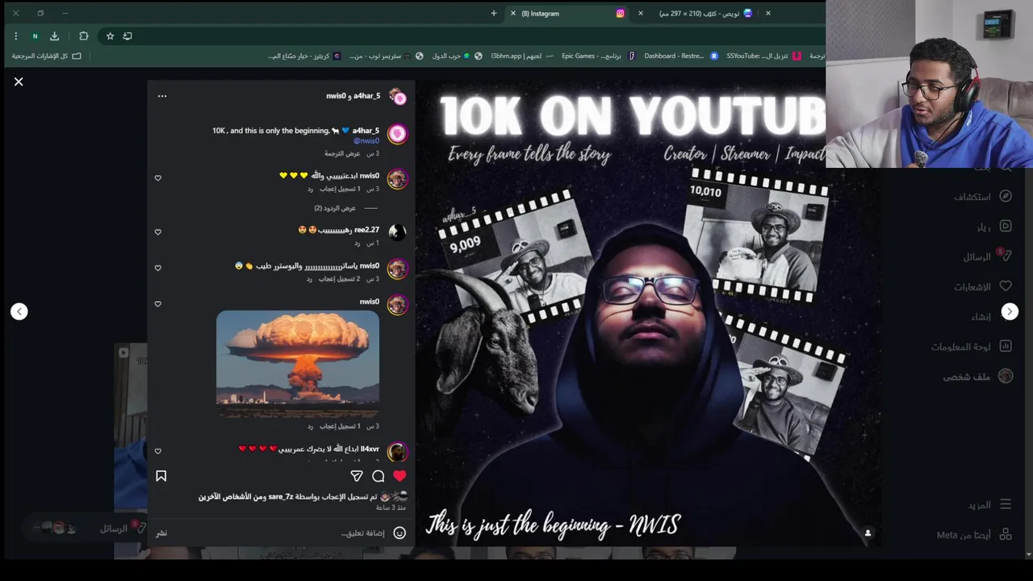Switch to the نويص - كتيّب browser tab
The width and height of the screenshot is (1033, 581).
pyautogui.click(x=705, y=13)
